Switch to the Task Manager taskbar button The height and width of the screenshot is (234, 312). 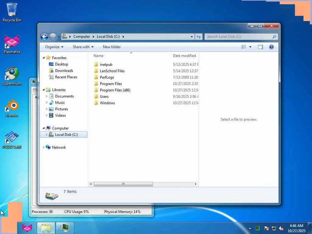65,228
